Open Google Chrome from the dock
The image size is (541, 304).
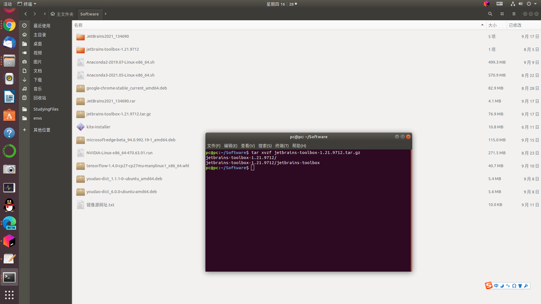[x=9, y=25]
